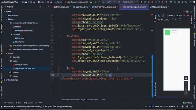Open the Attributes side panel
Viewport: 196px width, 110px height.
191,20
